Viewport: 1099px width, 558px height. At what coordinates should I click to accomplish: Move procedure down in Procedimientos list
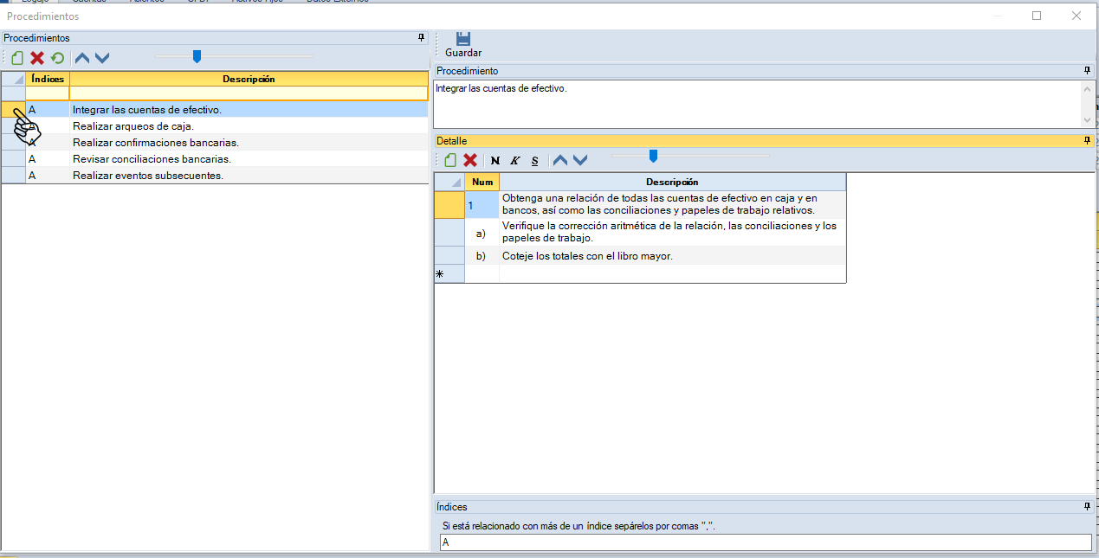pos(102,58)
